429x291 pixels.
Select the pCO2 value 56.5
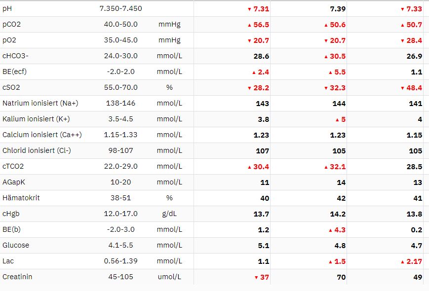261,25
